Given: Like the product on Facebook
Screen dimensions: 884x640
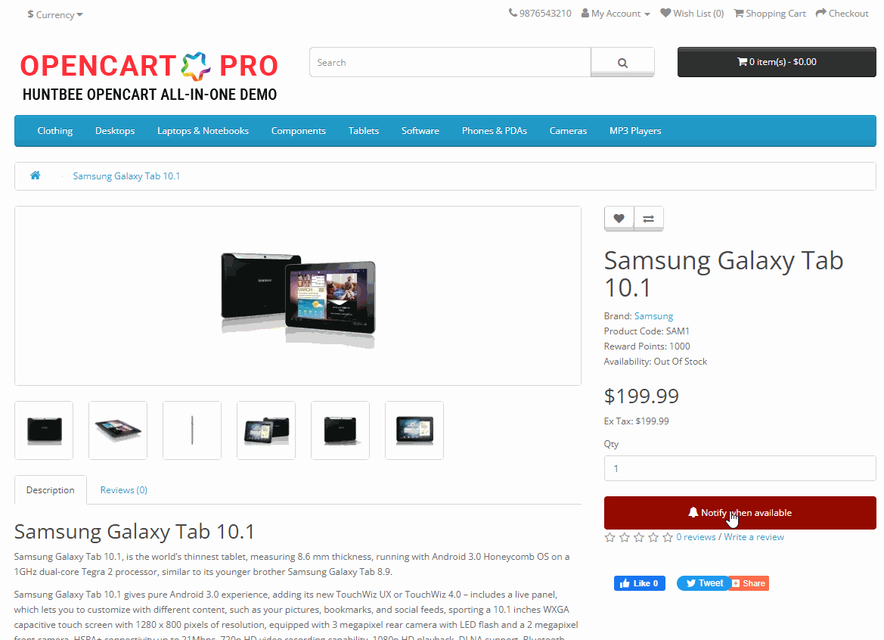Looking at the screenshot, I should [x=639, y=583].
